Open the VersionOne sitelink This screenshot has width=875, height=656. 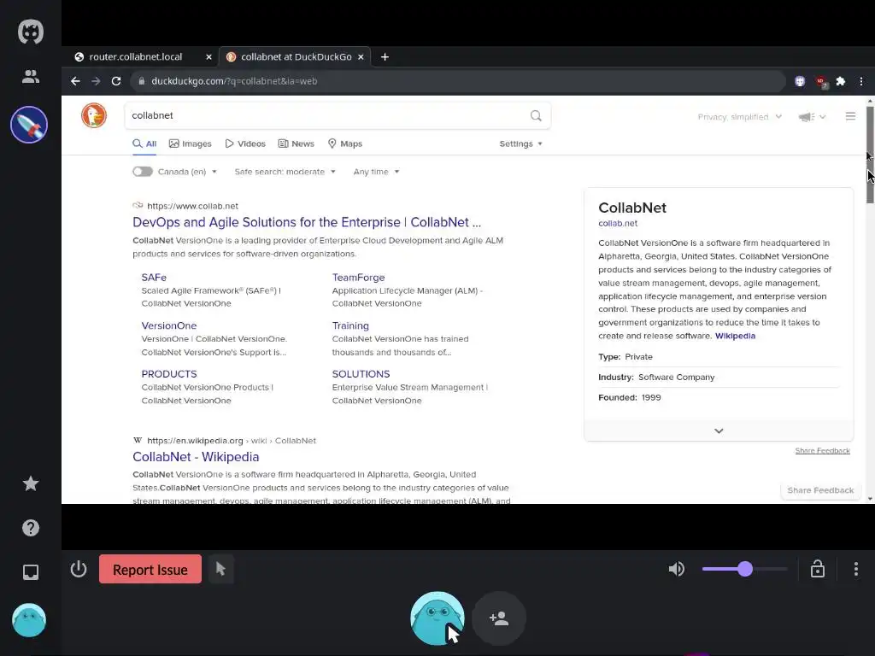tap(168, 325)
